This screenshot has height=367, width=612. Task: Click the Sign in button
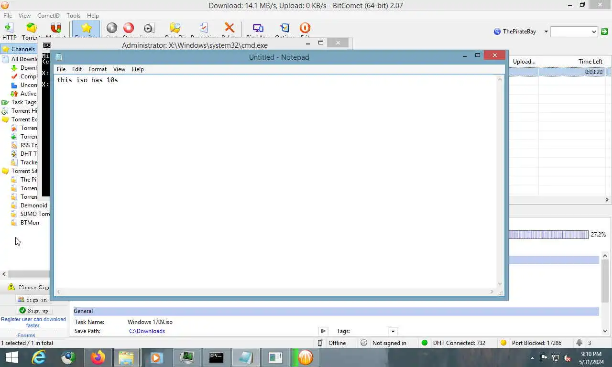(x=33, y=300)
